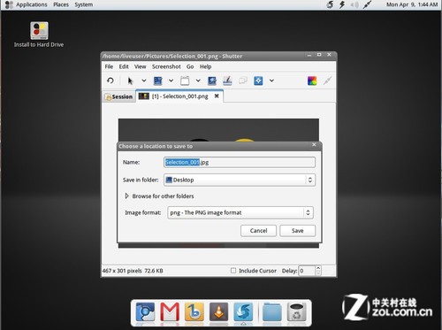
Task: Open the folder icon in dock
Action: 272,312
